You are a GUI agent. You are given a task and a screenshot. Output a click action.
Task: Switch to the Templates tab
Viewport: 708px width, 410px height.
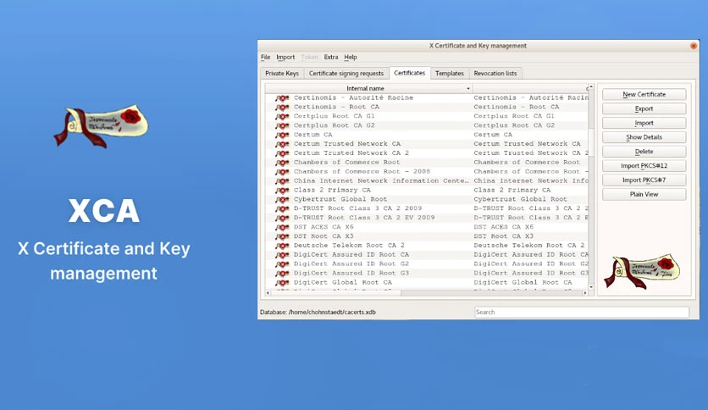(449, 73)
